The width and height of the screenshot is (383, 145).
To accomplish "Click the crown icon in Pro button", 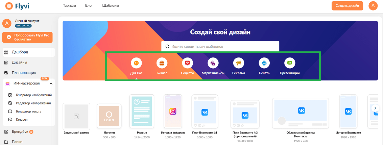I will click(9, 37).
